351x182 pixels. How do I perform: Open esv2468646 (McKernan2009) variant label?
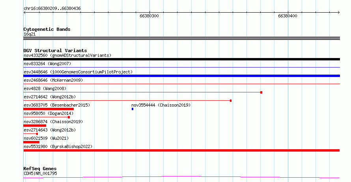(x=53, y=80)
